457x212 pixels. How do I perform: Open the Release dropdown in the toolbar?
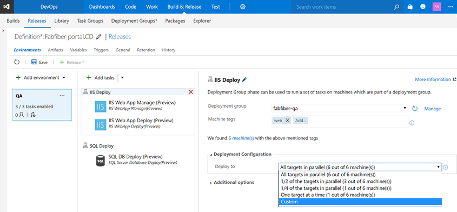pos(72,62)
